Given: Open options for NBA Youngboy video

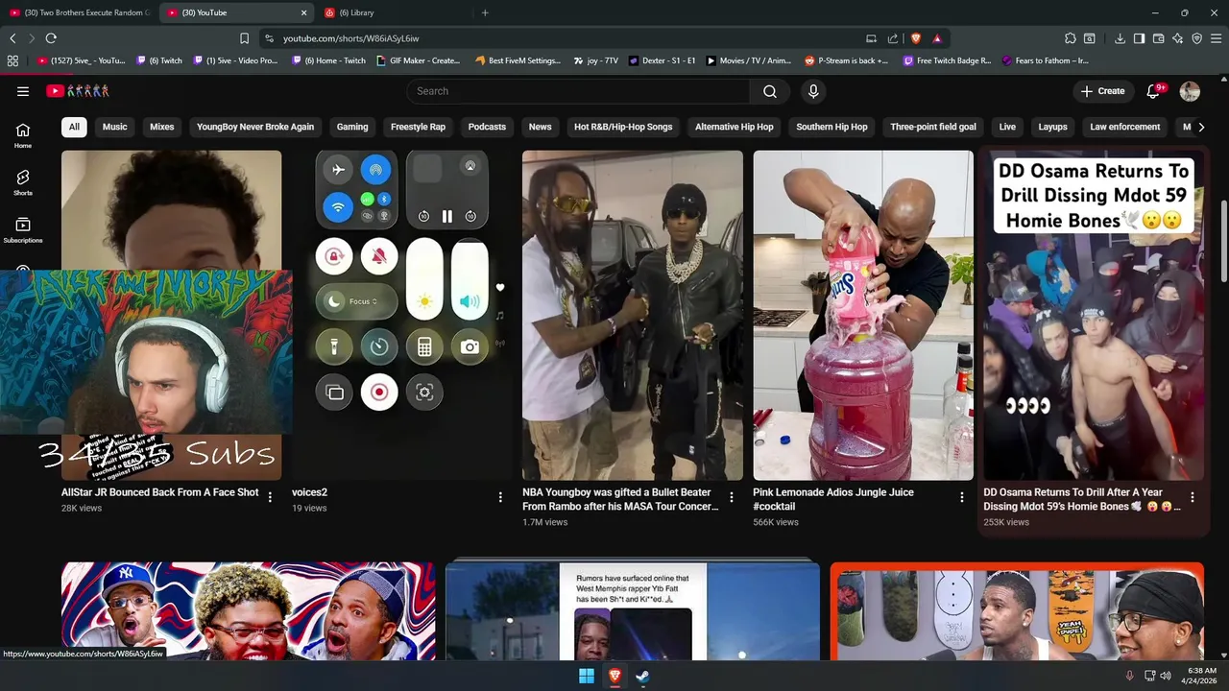Looking at the screenshot, I should pos(732,497).
